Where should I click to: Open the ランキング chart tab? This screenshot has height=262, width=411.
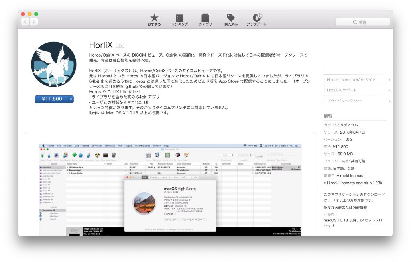point(180,20)
